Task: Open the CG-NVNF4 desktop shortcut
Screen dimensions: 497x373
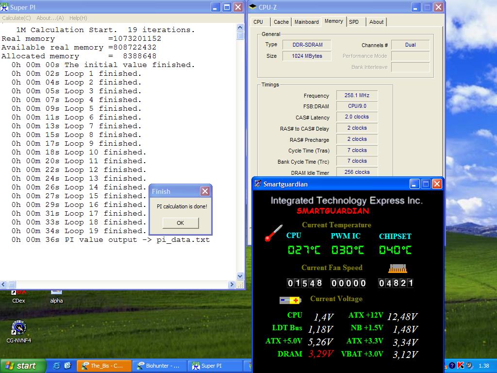Action: coord(19,331)
